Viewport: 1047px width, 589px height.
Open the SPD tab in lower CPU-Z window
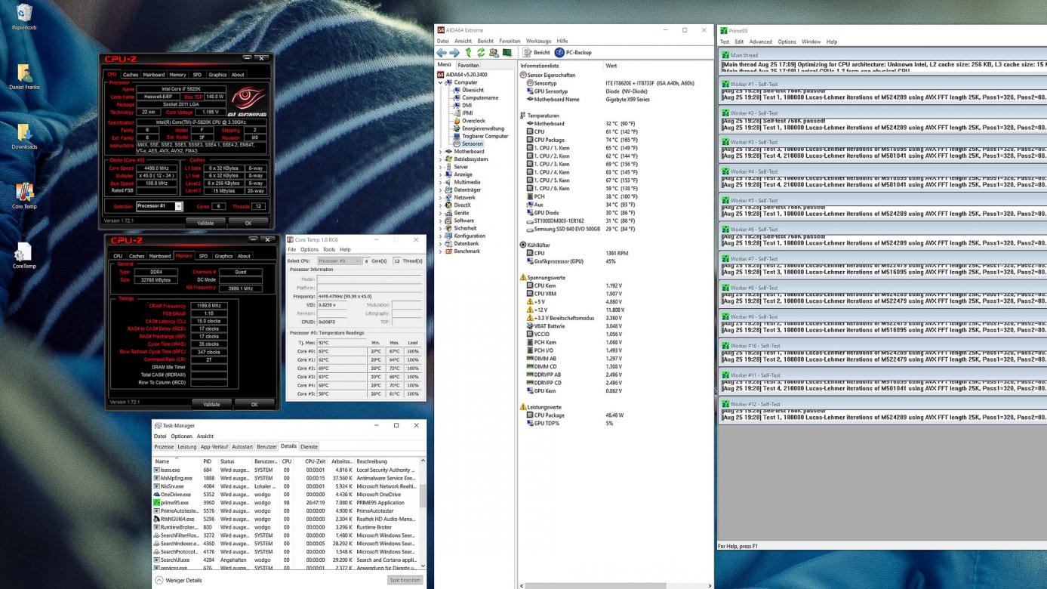click(x=203, y=256)
